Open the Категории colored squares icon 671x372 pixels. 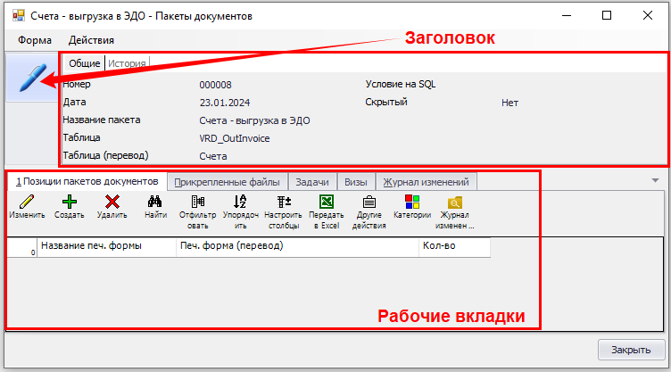tap(411, 203)
